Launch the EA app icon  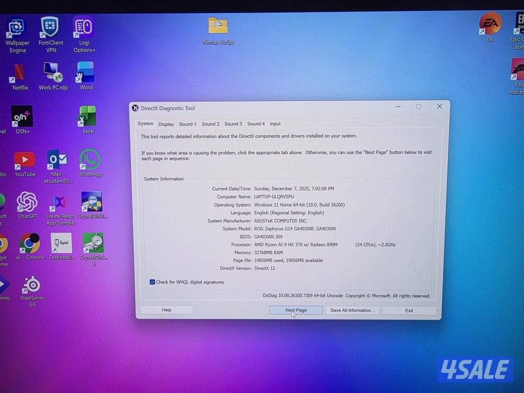(490, 24)
